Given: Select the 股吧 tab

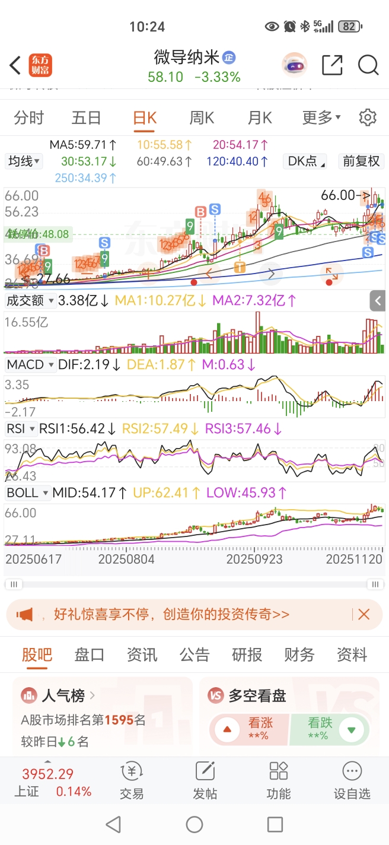Looking at the screenshot, I should [37, 655].
